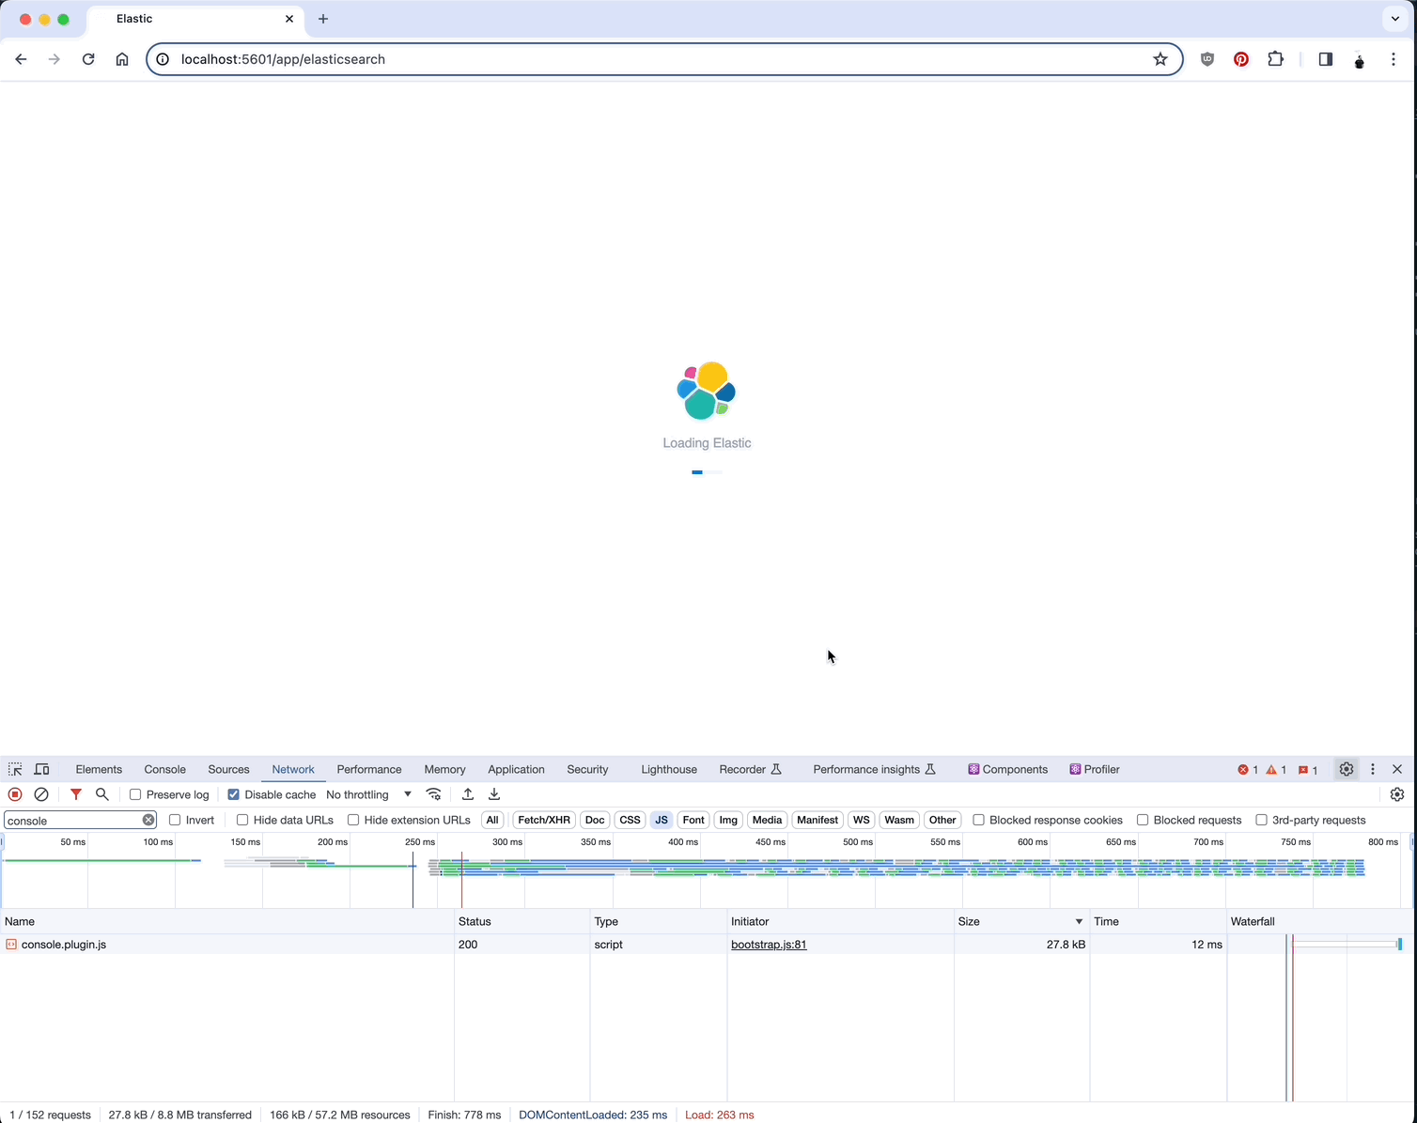Screen dimensions: 1417x1123
Task: Export HAR file with download icon
Action: tap(494, 794)
